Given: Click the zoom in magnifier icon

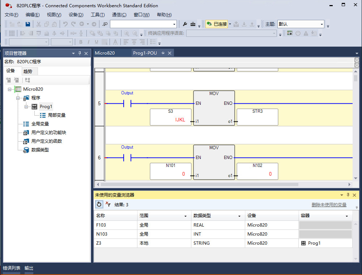Looking at the screenshot, I should [x=127, y=34].
